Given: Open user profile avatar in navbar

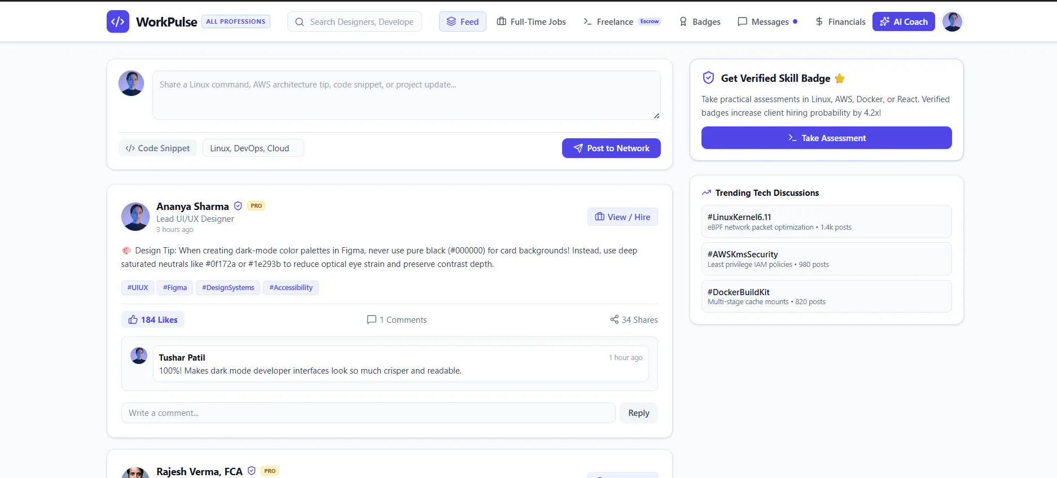Looking at the screenshot, I should click(952, 21).
